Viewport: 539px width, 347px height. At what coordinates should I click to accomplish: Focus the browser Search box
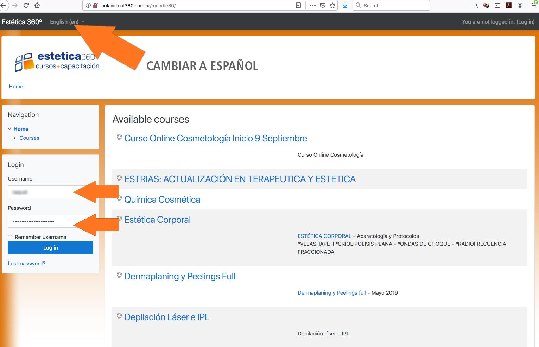tap(391, 5)
